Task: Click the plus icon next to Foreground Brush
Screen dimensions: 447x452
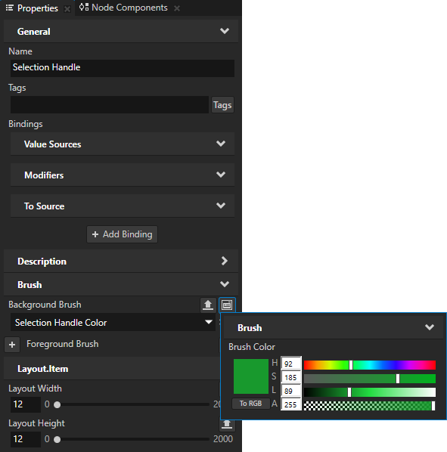Action: [12, 345]
